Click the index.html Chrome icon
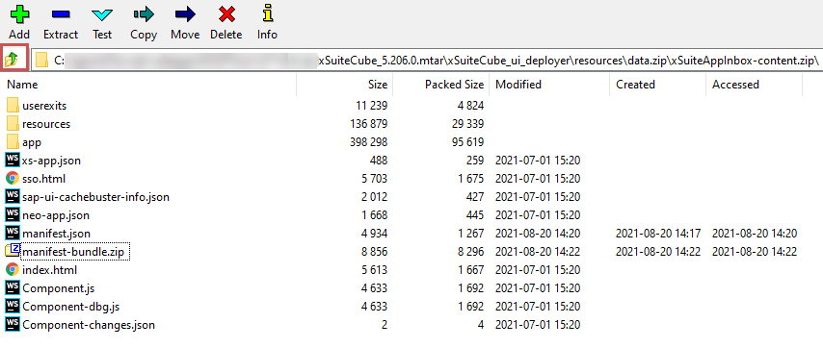The height and width of the screenshot is (348, 823). point(13,270)
